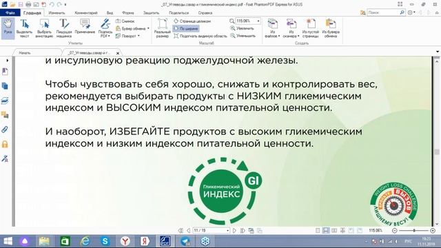Go to the next page
Screen dimensions: 441x248
(234, 231)
